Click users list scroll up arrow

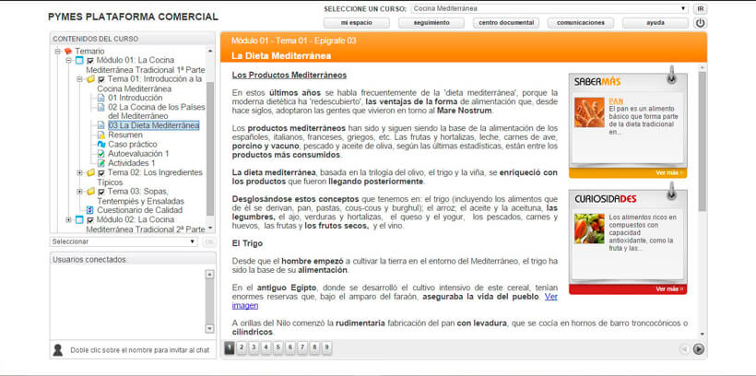209,275
